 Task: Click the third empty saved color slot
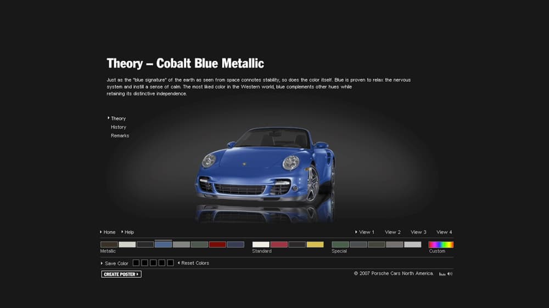pyautogui.click(x=153, y=263)
